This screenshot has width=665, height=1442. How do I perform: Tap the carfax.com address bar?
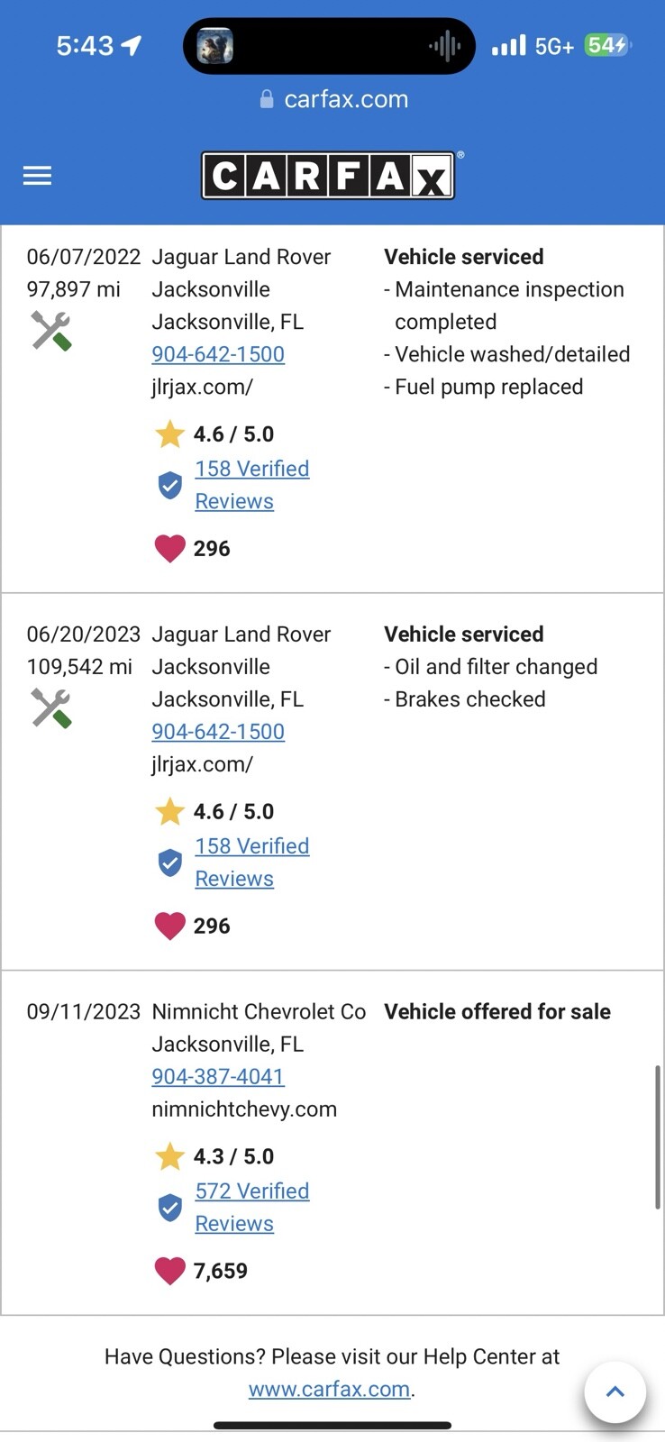333,99
